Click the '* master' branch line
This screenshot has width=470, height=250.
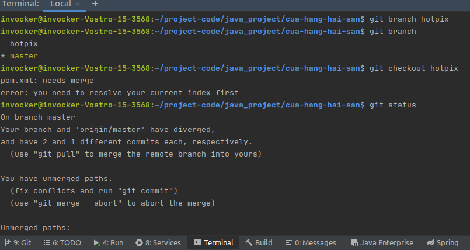19,56
